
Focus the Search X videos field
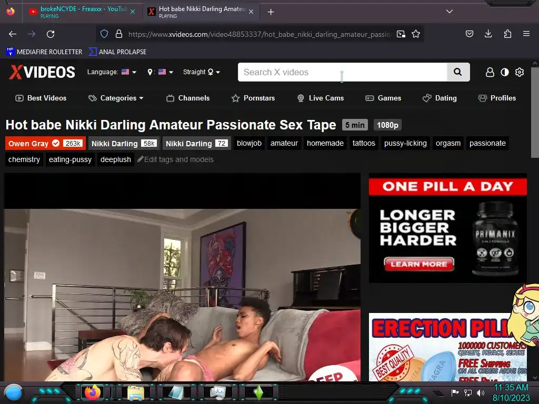(x=342, y=72)
